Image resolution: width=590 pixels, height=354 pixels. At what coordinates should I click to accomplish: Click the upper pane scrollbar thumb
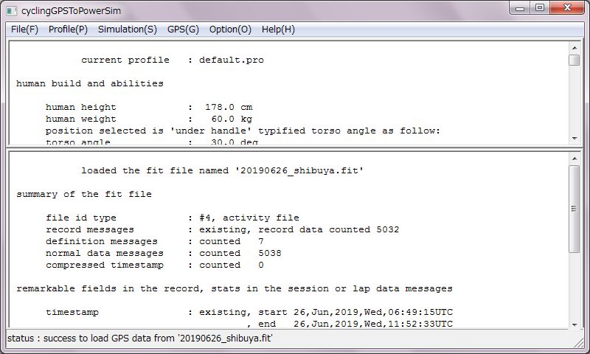[575, 60]
